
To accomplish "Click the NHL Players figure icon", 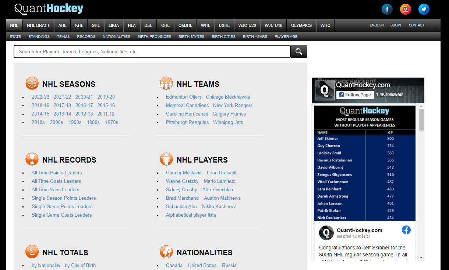I will pos(166,159).
